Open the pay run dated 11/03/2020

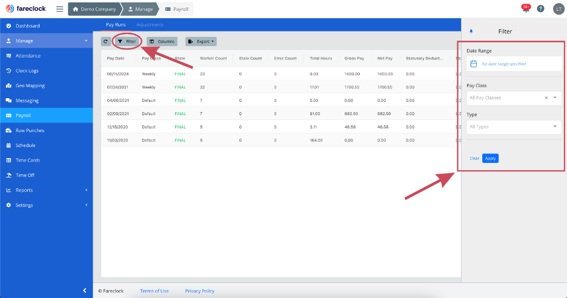[x=281, y=141]
